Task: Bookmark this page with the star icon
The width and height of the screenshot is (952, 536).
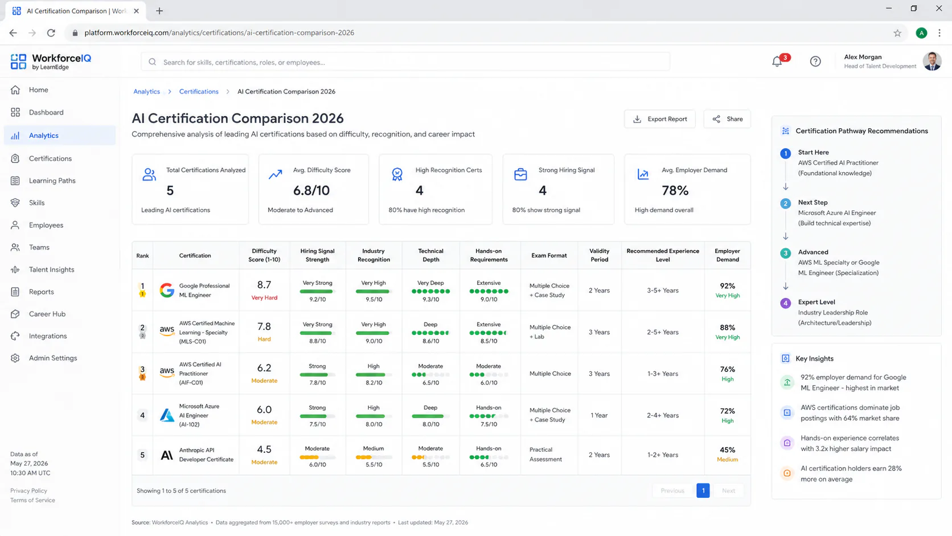Action: 897,33
